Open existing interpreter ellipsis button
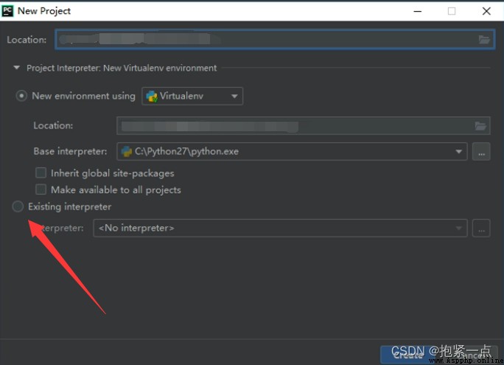This screenshot has width=504, height=365. coord(481,229)
